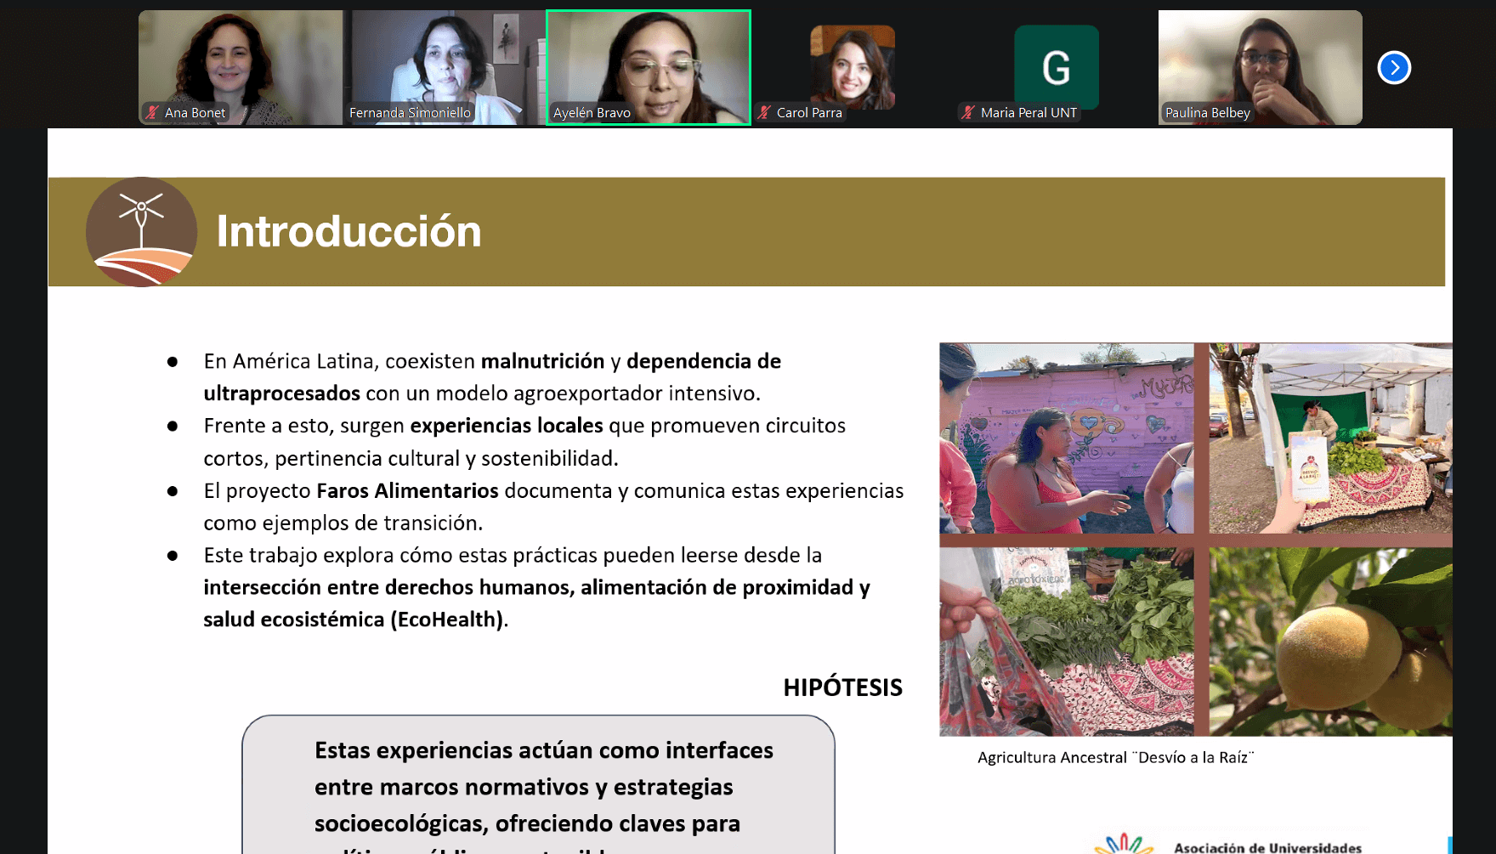Click photo of woman by pink mural

click(x=1066, y=438)
